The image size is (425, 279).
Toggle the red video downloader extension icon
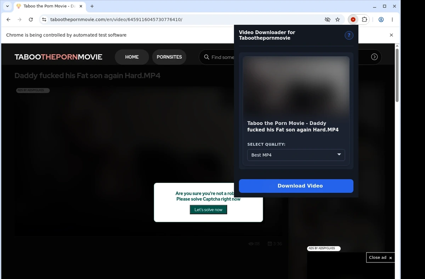[353, 19]
